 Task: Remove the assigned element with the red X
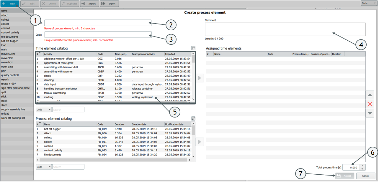click(x=370, y=104)
